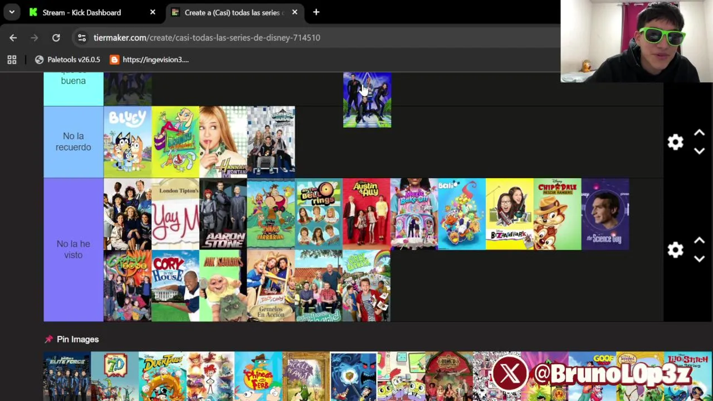Click the dragged show poster under the cursor
713x401 pixels.
click(367, 100)
